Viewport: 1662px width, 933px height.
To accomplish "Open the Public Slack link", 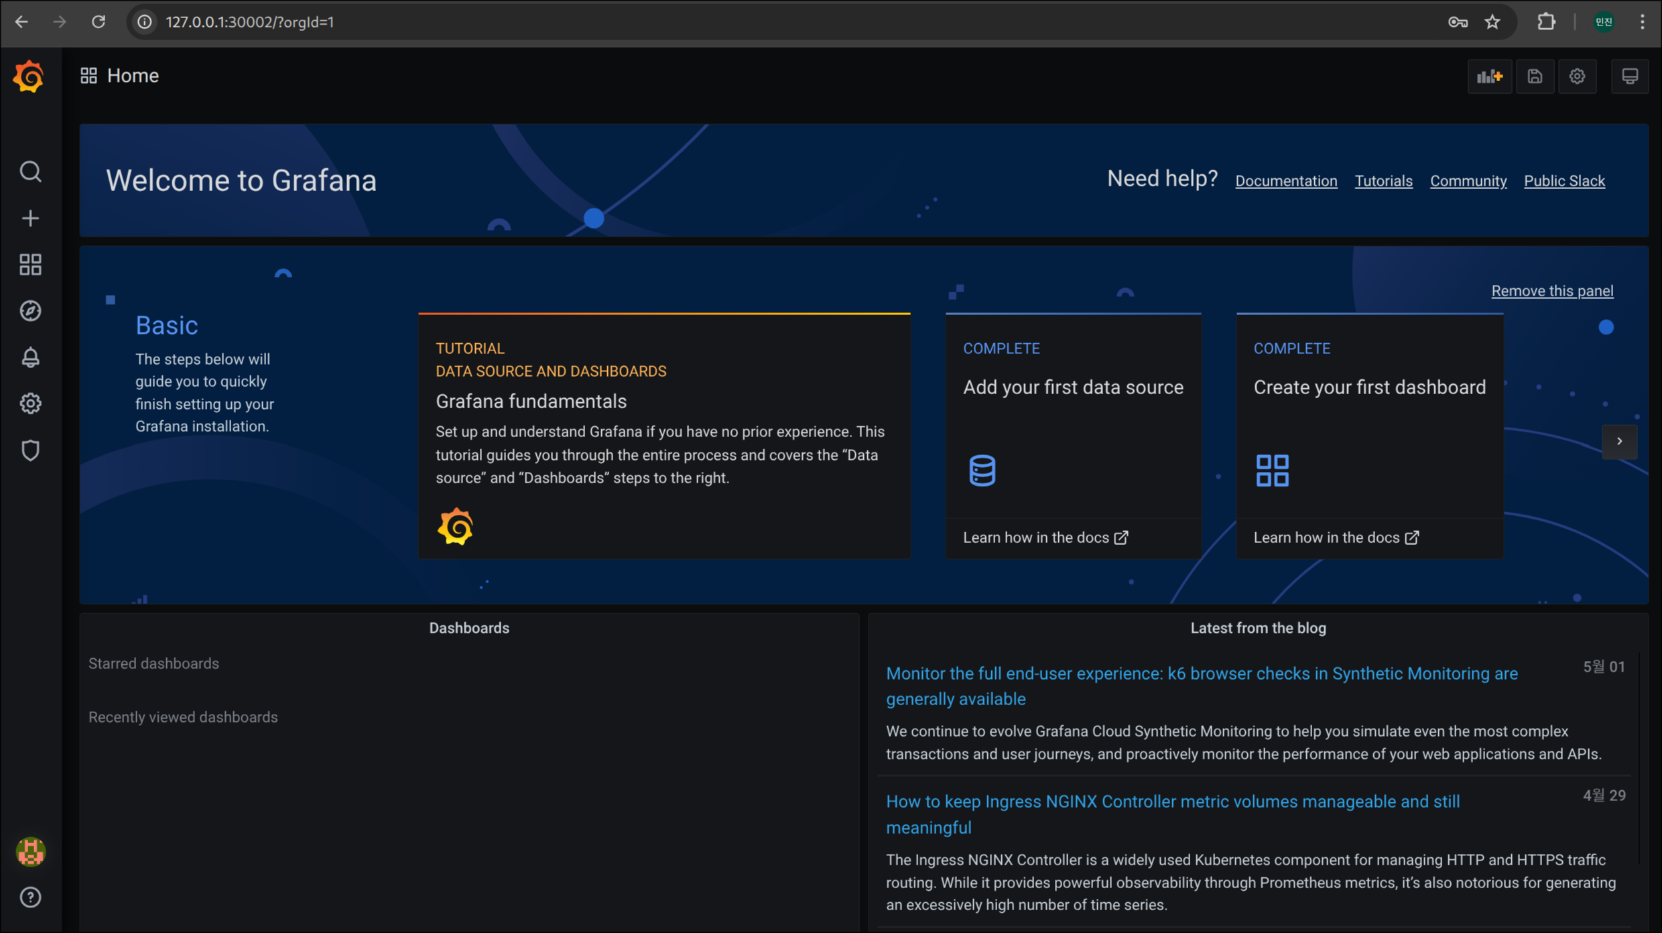I will pos(1564,181).
